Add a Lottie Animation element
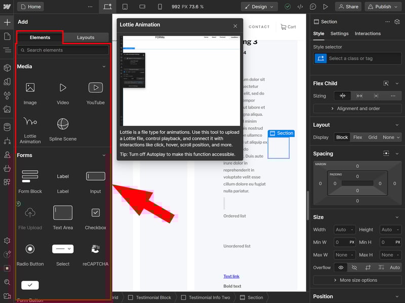This screenshot has height=303, width=405. pyautogui.click(x=30, y=129)
